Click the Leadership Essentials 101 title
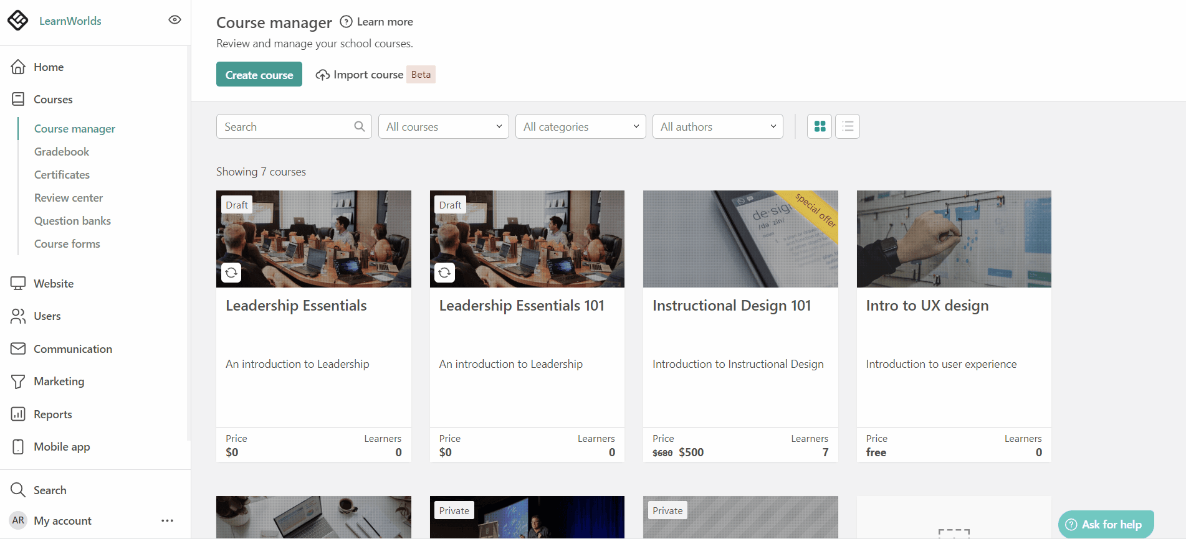 pyautogui.click(x=522, y=306)
